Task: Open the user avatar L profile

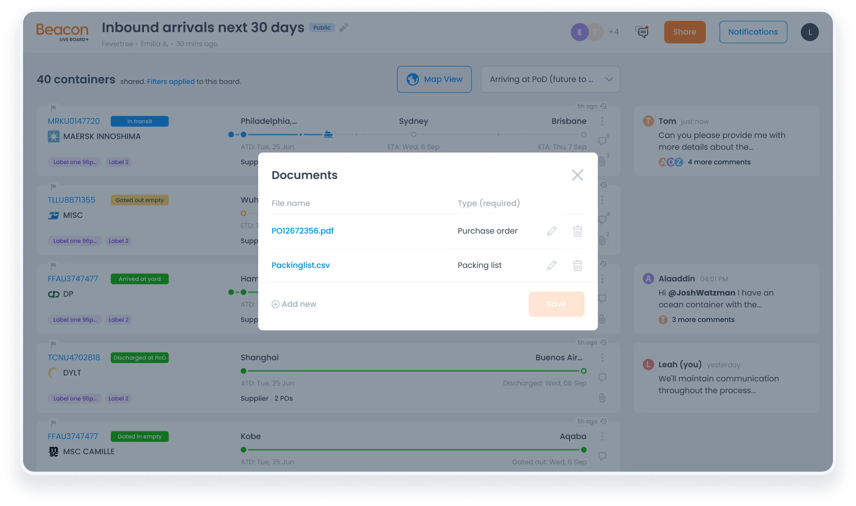Action: [809, 32]
